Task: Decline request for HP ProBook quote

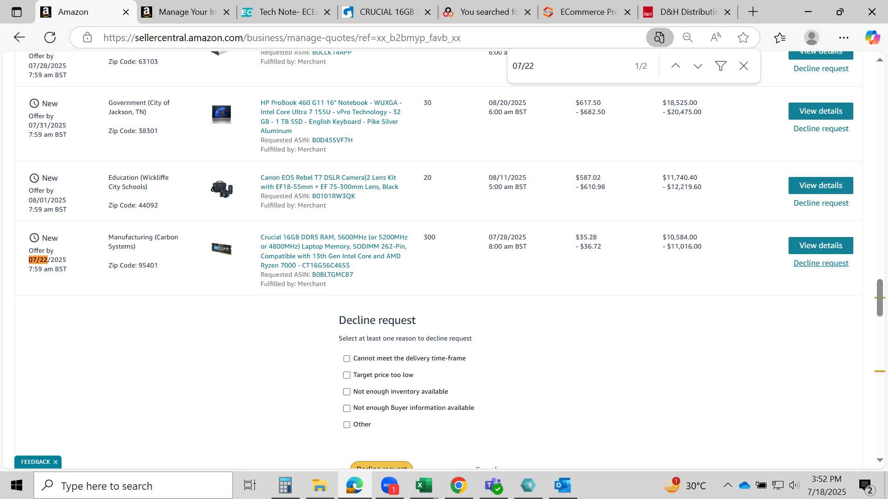Action: pyautogui.click(x=821, y=128)
